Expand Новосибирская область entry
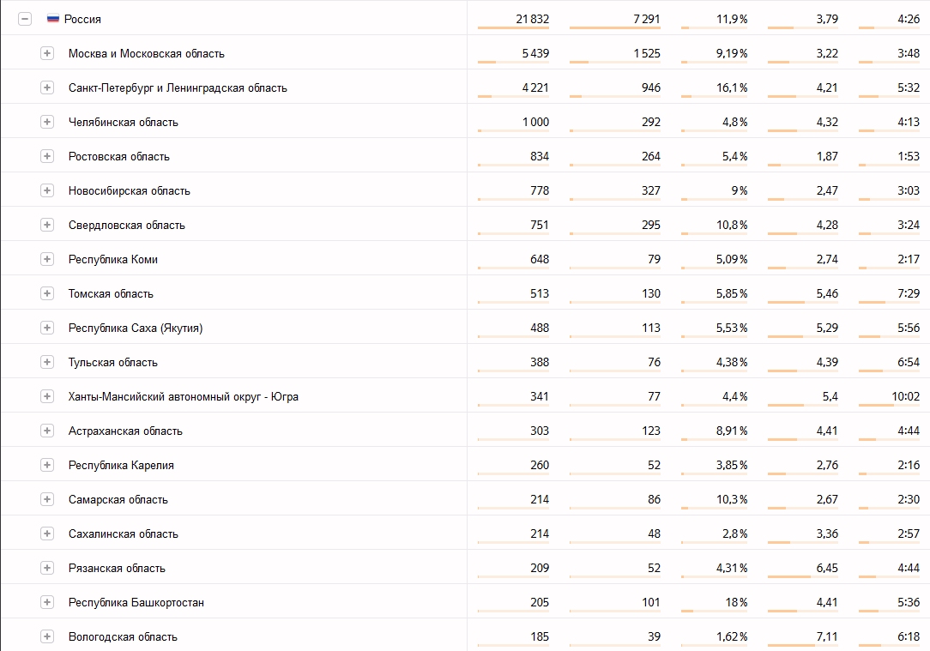930x651 pixels. pos(47,191)
